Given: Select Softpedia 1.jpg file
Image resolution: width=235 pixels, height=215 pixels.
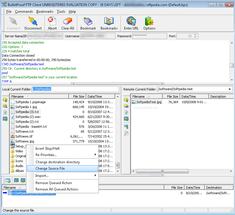Looking at the screenshot, I should coord(24,107).
